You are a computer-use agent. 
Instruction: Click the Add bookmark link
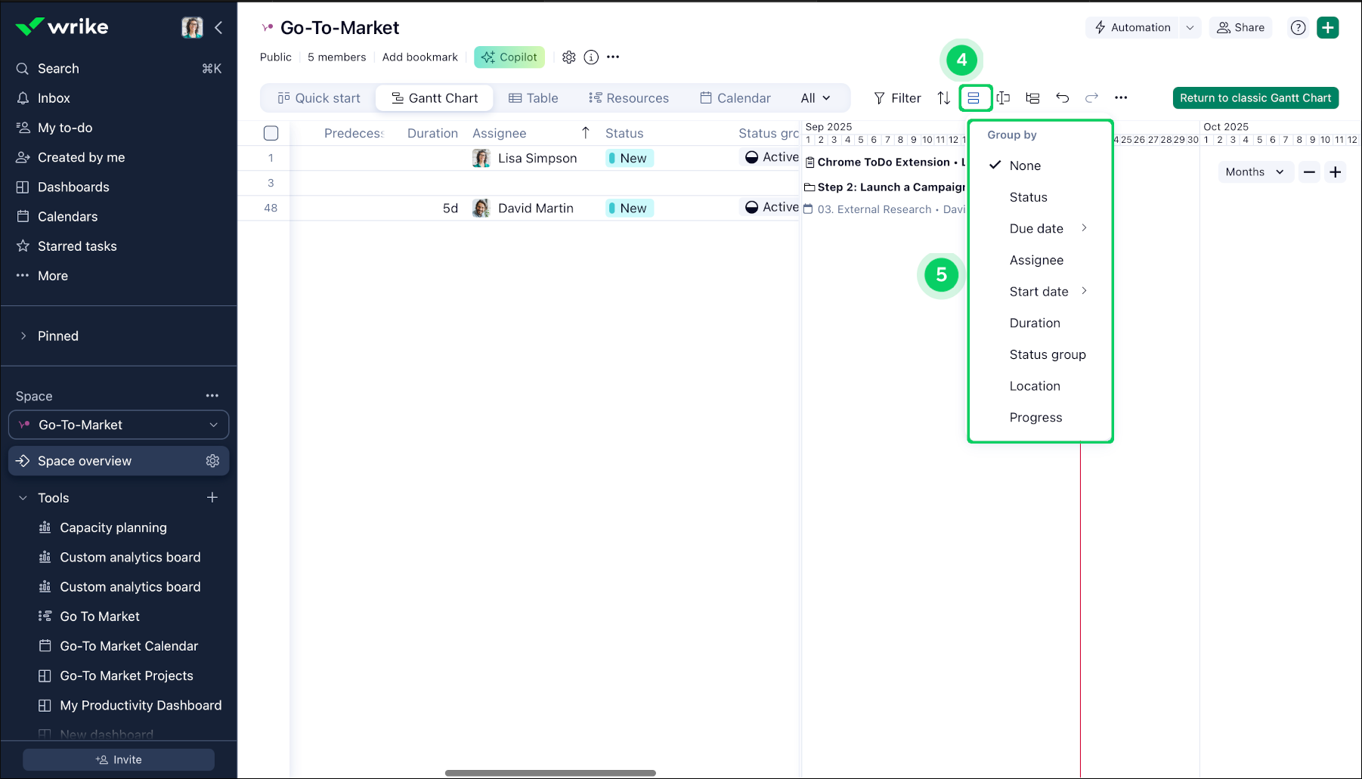point(419,57)
